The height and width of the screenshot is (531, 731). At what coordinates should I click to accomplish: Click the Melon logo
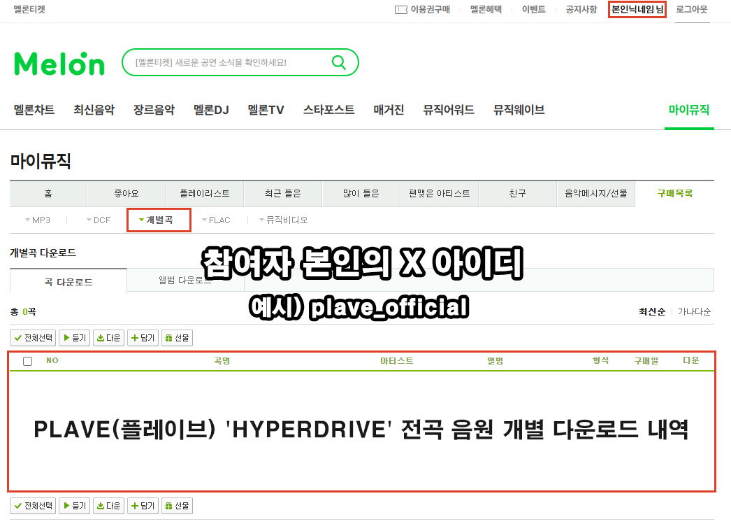click(59, 64)
